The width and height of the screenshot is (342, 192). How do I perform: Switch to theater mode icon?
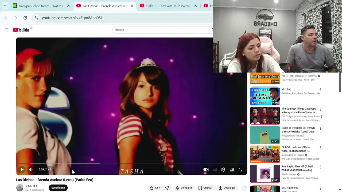(232, 170)
